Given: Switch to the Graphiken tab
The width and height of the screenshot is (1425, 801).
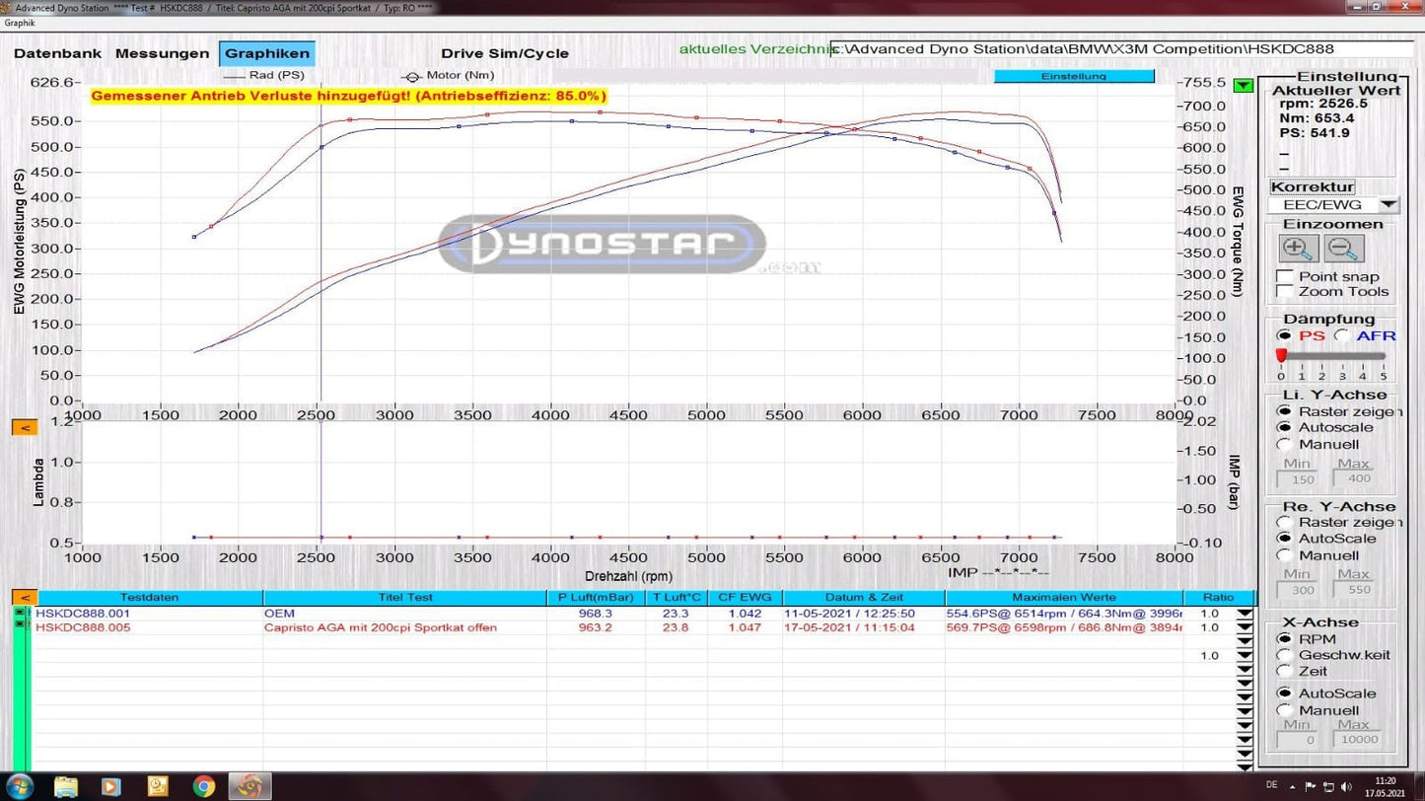Looking at the screenshot, I should [x=266, y=53].
